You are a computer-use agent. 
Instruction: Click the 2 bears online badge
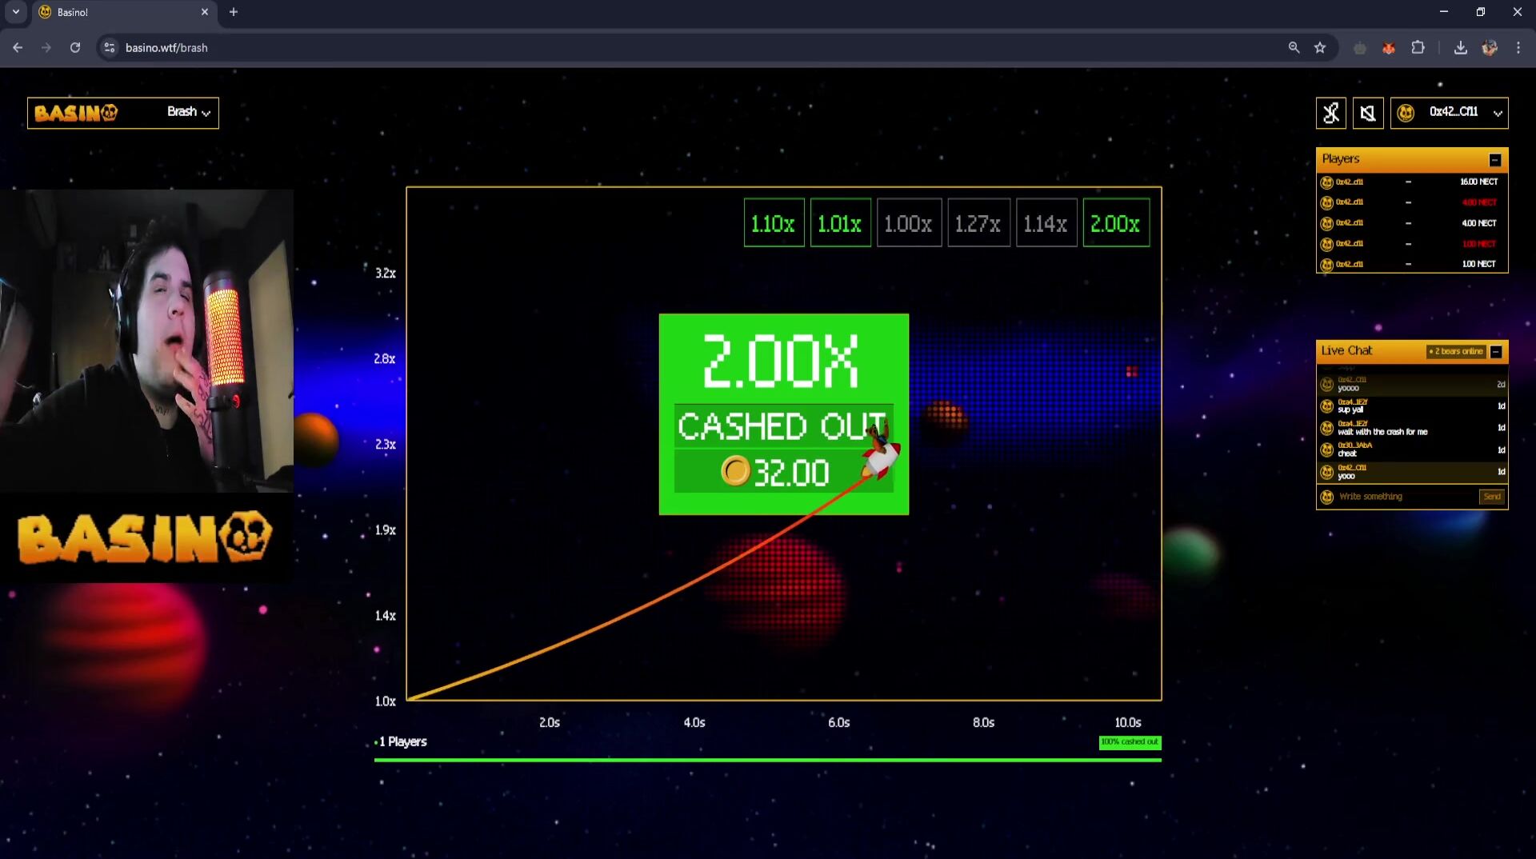click(x=1456, y=351)
